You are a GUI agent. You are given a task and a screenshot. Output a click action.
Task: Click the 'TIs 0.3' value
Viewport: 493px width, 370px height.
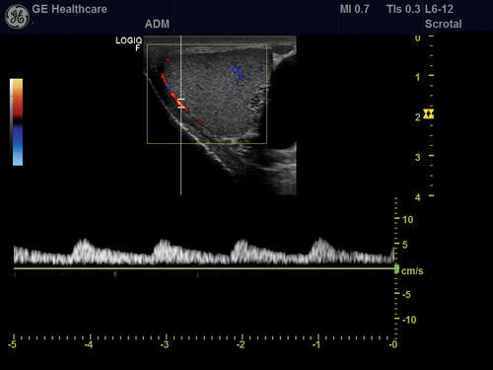click(x=403, y=9)
